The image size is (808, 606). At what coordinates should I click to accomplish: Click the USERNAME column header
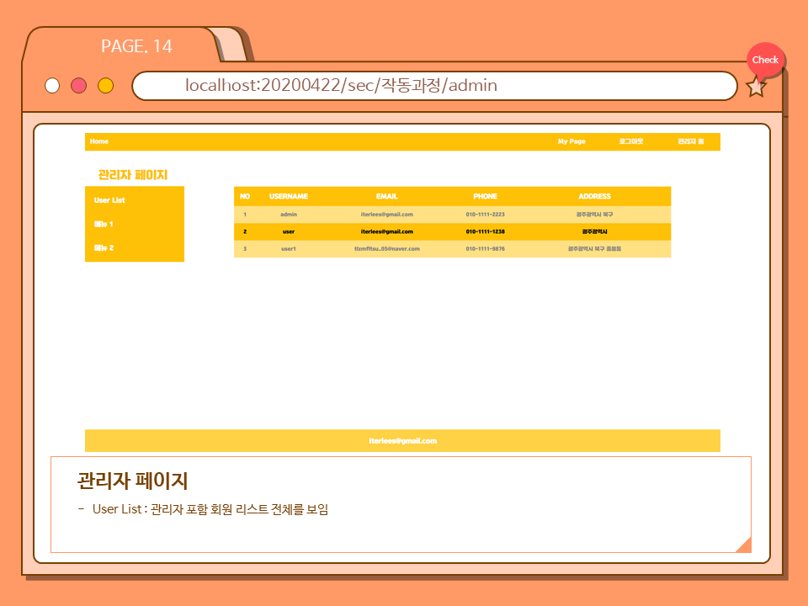tap(289, 196)
